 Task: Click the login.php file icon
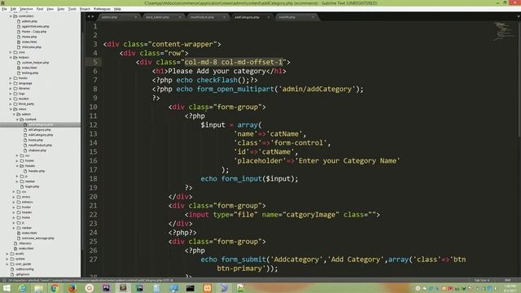pyautogui.click(x=22, y=186)
